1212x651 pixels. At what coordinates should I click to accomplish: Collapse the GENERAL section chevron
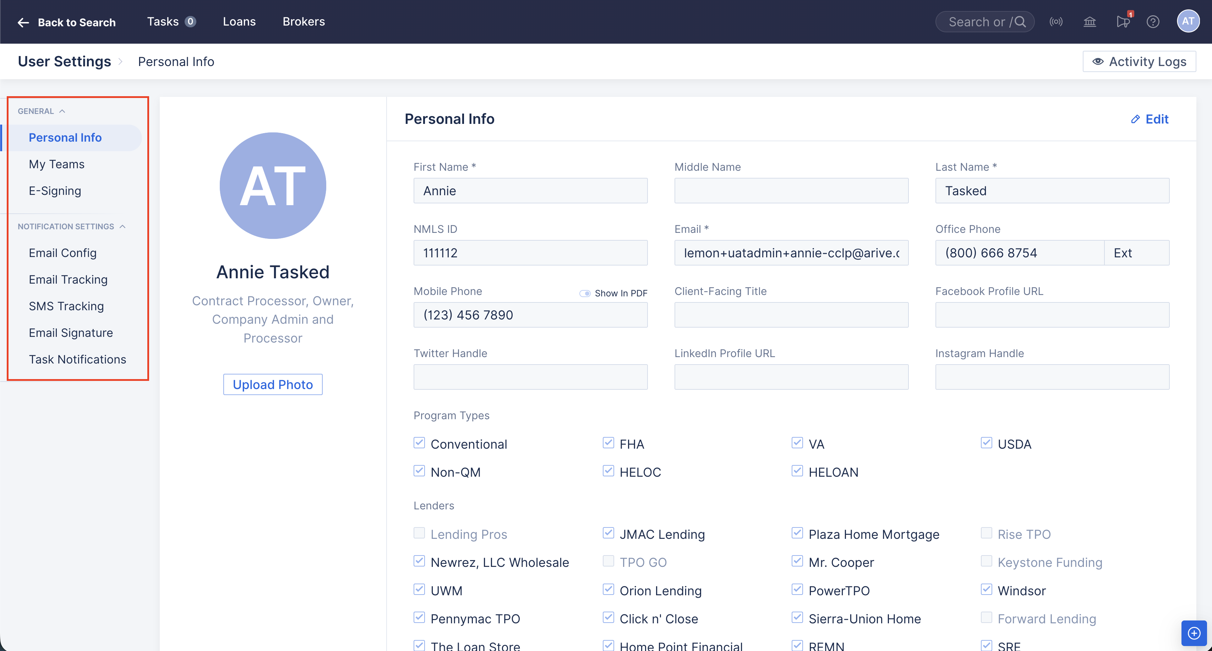62,110
